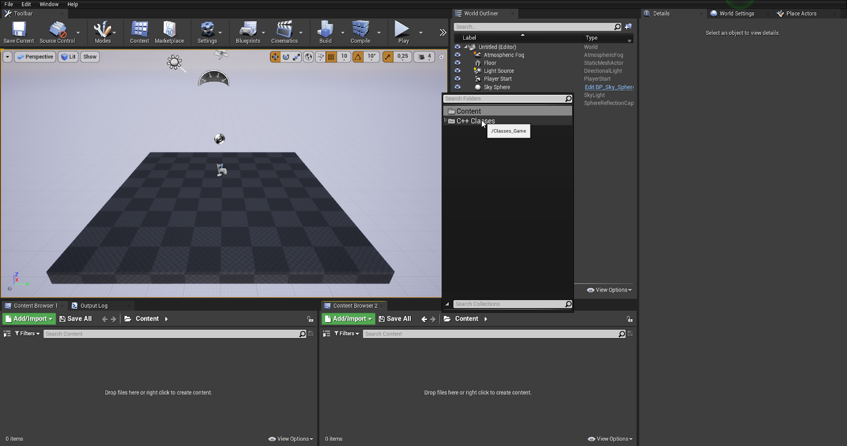
Task: Click Save All in Content Browser 2
Action: point(395,319)
